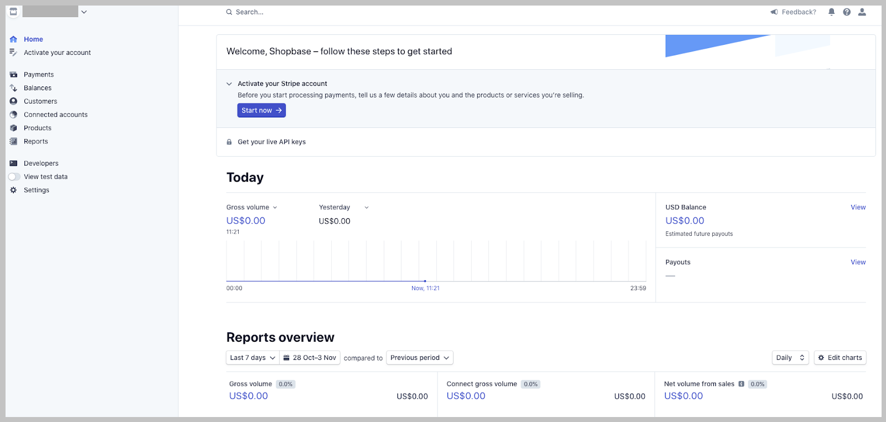Open Developers in sidebar

tap(41, 163)
